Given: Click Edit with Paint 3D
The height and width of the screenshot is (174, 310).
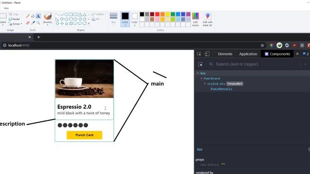Looking at the screenshot, I should 208,19.
